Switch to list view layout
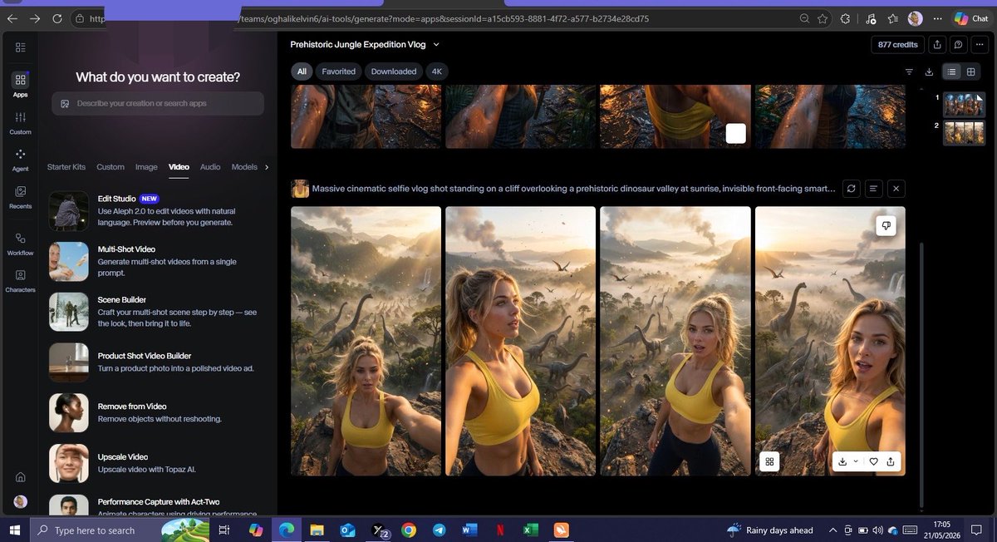The width and height of the screenshot is (997, 542). pyautogui.click(x=952, y=71)
